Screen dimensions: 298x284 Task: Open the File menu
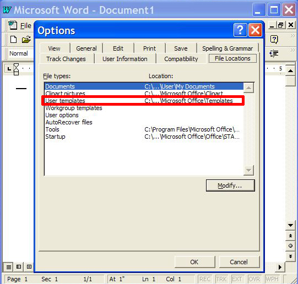pyautogui.click(x=26, y=25)
